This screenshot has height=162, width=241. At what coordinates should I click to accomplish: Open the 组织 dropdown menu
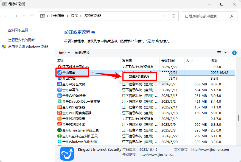64,53
